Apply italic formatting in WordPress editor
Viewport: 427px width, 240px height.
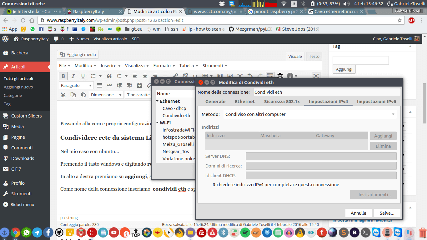click(x=73, y=76)
